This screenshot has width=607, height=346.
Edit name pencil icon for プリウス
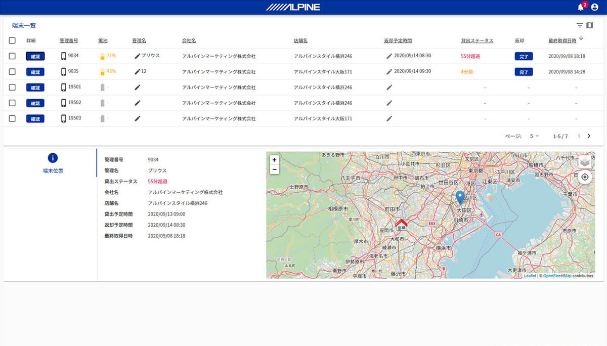[137, 56]
